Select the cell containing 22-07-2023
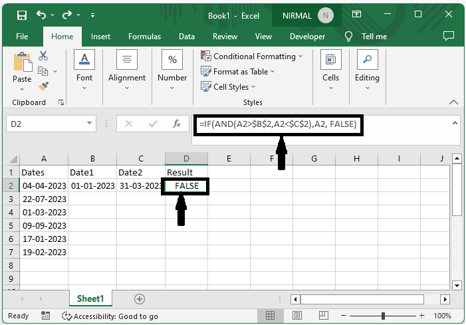The image size is (466, 325). pos(44,199)
